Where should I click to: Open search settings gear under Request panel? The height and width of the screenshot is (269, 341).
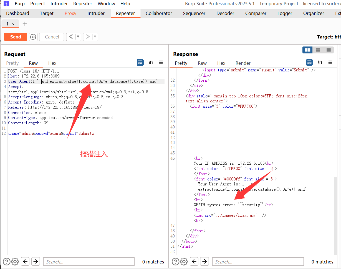pyautogui.click(x=15, y=262)
